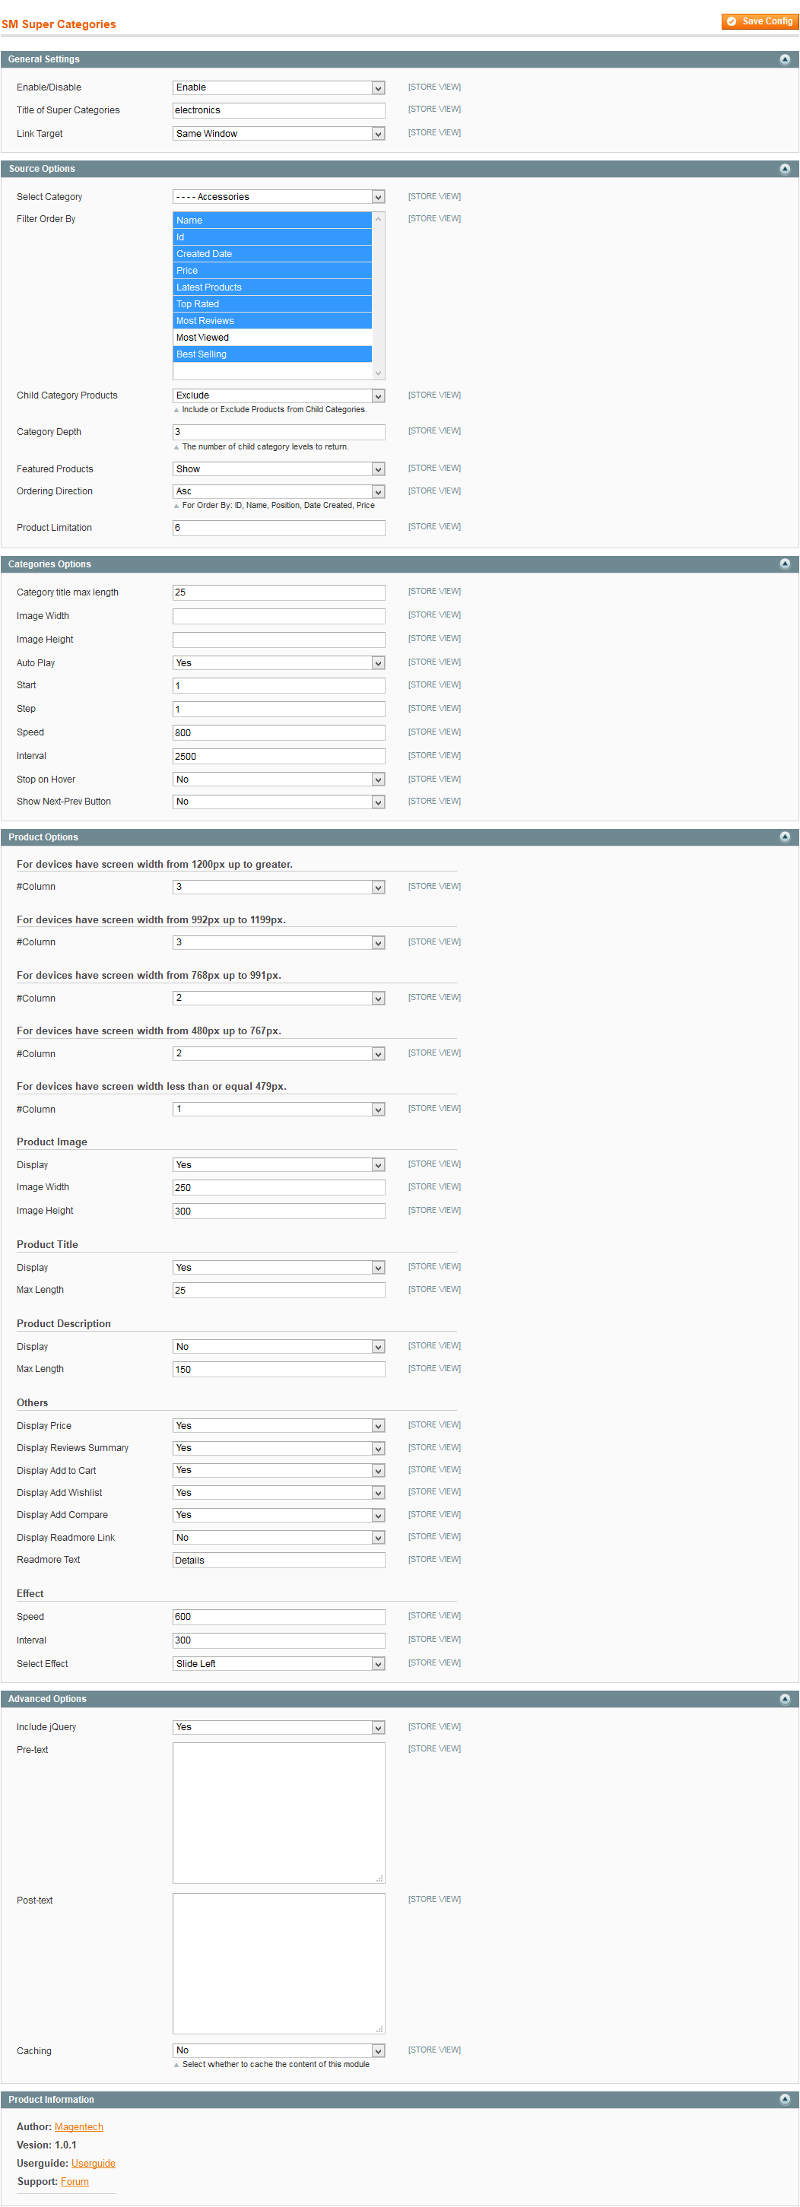Open the Display Add Compare dropdown
Viewport: 800px width, 2207px height.
[278, 1516]
